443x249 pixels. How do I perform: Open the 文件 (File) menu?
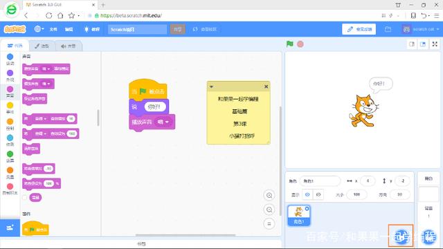click(53, 29)
